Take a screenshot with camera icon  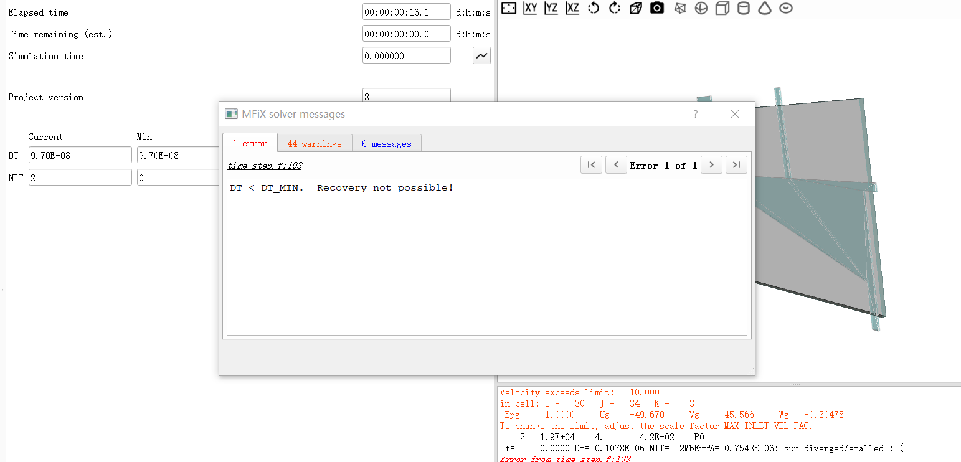pyautogui.click(x=657, y=8)
